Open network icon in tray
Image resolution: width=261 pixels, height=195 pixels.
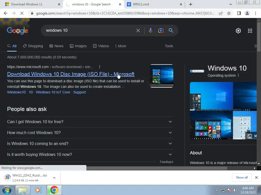(x=223, y=190)
